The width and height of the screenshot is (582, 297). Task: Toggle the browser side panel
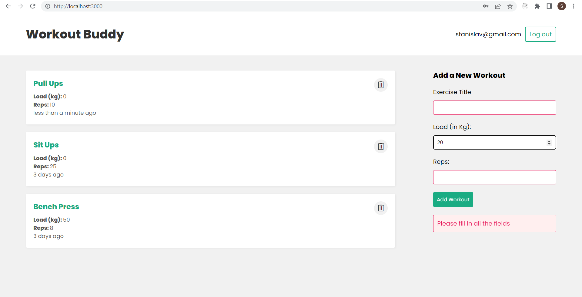549,6
